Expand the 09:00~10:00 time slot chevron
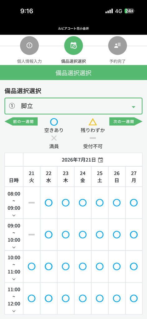Image resolution: width=147 pixels, height=319 pixels. [x=14, y=247]
